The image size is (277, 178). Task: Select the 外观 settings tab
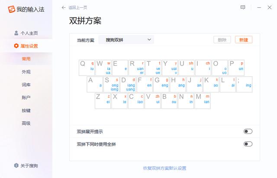click(x=26, y=72)
